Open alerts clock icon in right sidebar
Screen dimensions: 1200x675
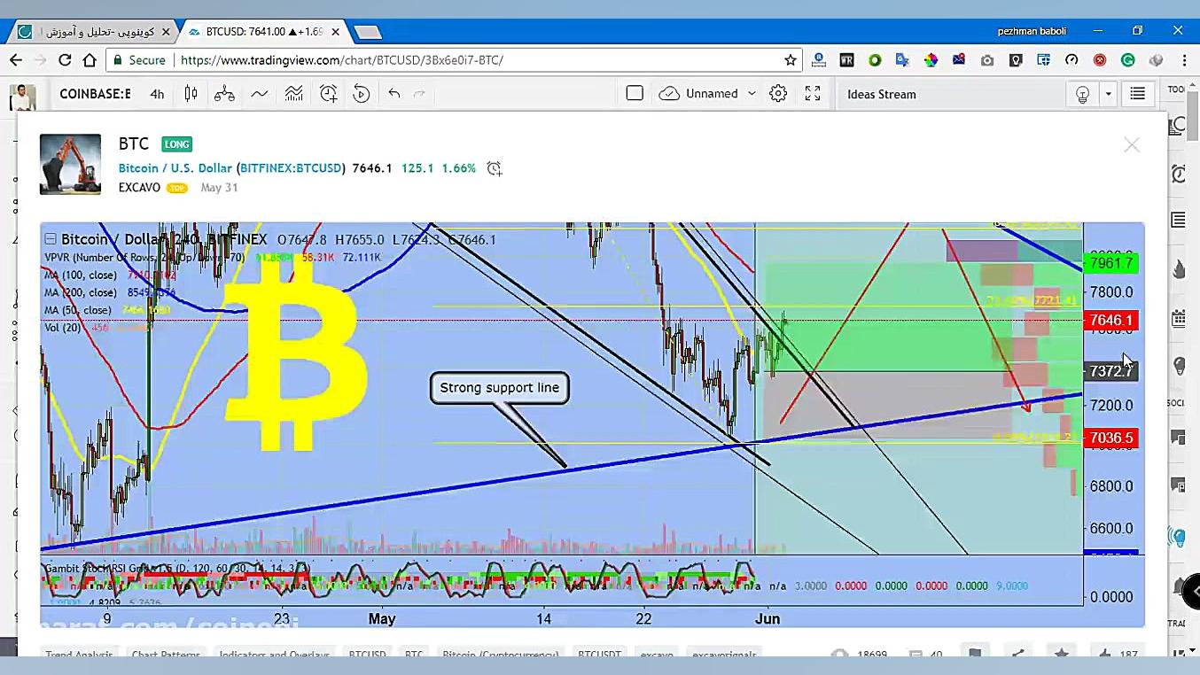[1179, 174]
